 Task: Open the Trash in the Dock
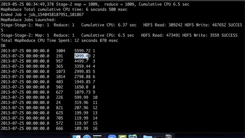(168, 136)
